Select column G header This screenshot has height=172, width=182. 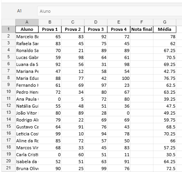pos(165,22)
